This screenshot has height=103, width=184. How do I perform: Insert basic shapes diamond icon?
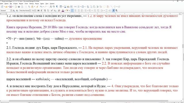coord(115,7)
